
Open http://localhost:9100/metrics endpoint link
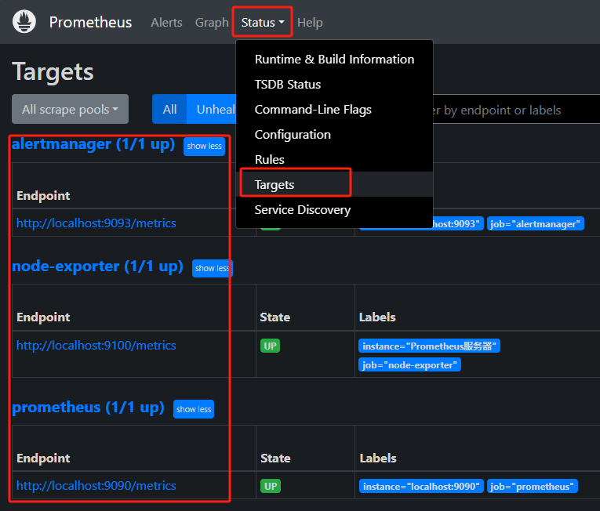[x=96, y=346]
